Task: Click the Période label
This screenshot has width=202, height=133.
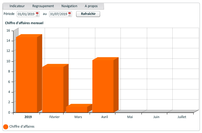Action: pyautogui.click(x=9, y=14)
